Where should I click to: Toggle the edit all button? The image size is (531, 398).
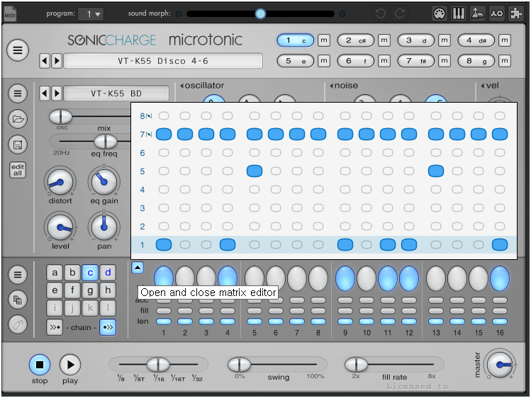coord(18,170)
